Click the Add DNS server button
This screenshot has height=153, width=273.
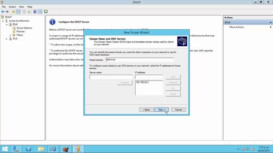click(173, 77)
